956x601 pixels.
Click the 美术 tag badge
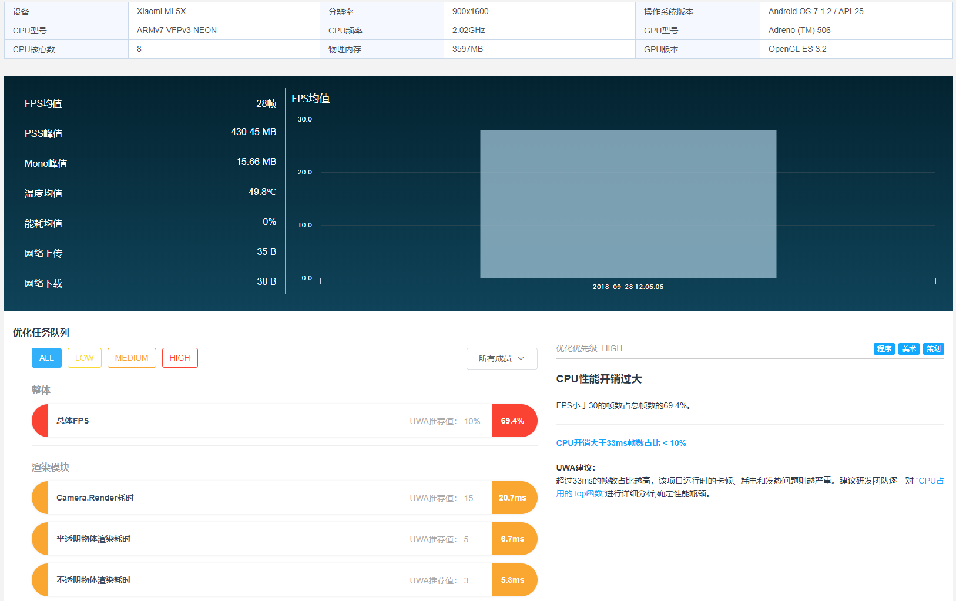point(908,349)
